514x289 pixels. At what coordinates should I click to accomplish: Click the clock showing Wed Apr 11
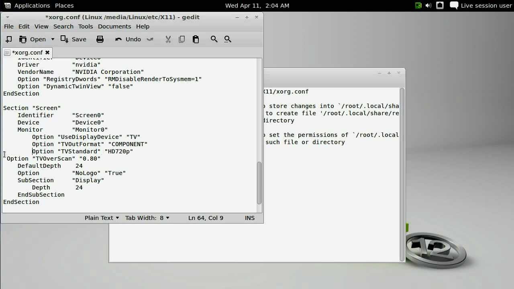[257, 6]
